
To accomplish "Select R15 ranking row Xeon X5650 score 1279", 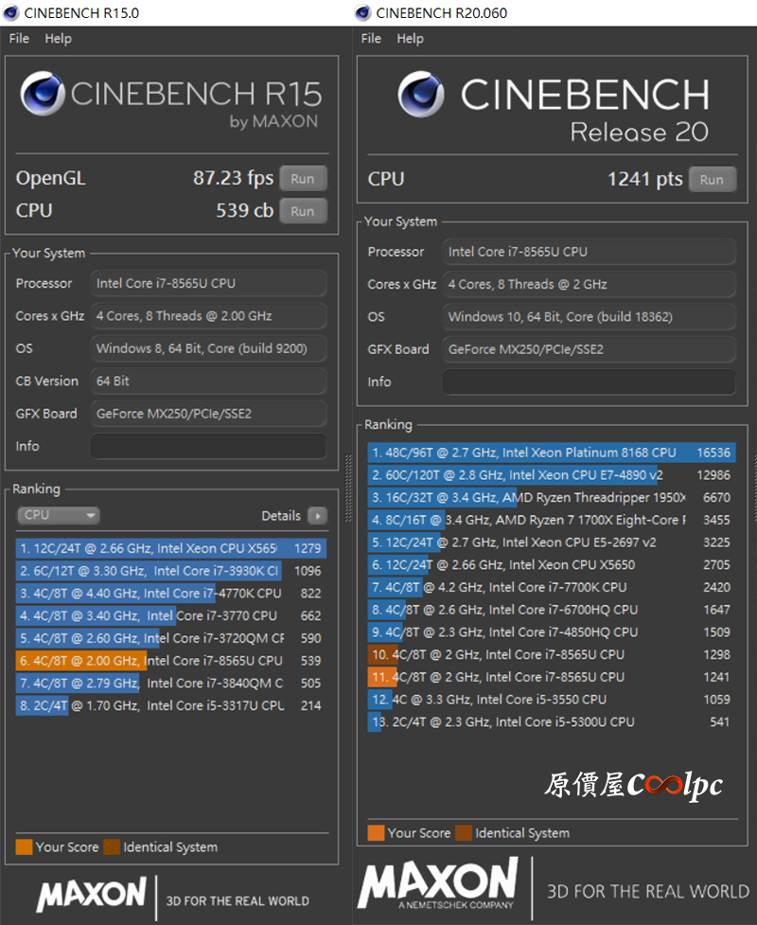I will click(x=171, y=548).
